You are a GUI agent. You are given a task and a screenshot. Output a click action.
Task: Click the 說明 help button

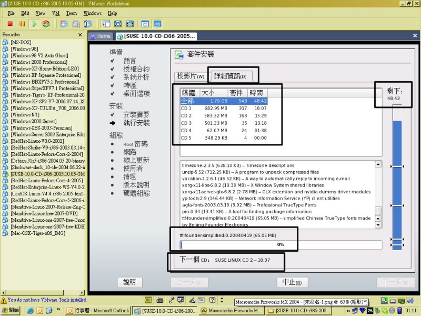coord(129,282)
